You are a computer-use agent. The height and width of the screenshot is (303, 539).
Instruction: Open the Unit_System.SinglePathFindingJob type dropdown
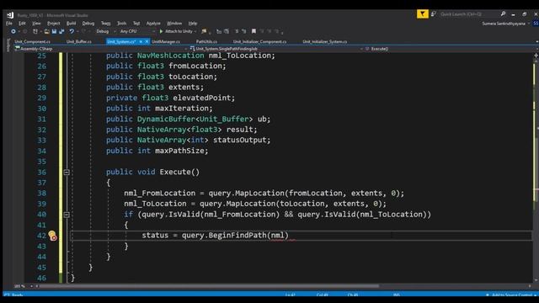pos(276,49)
